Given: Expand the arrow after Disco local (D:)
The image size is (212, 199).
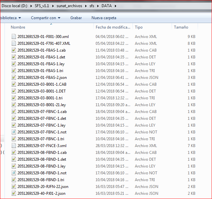Looking at the screenshot, I should 31,6.
